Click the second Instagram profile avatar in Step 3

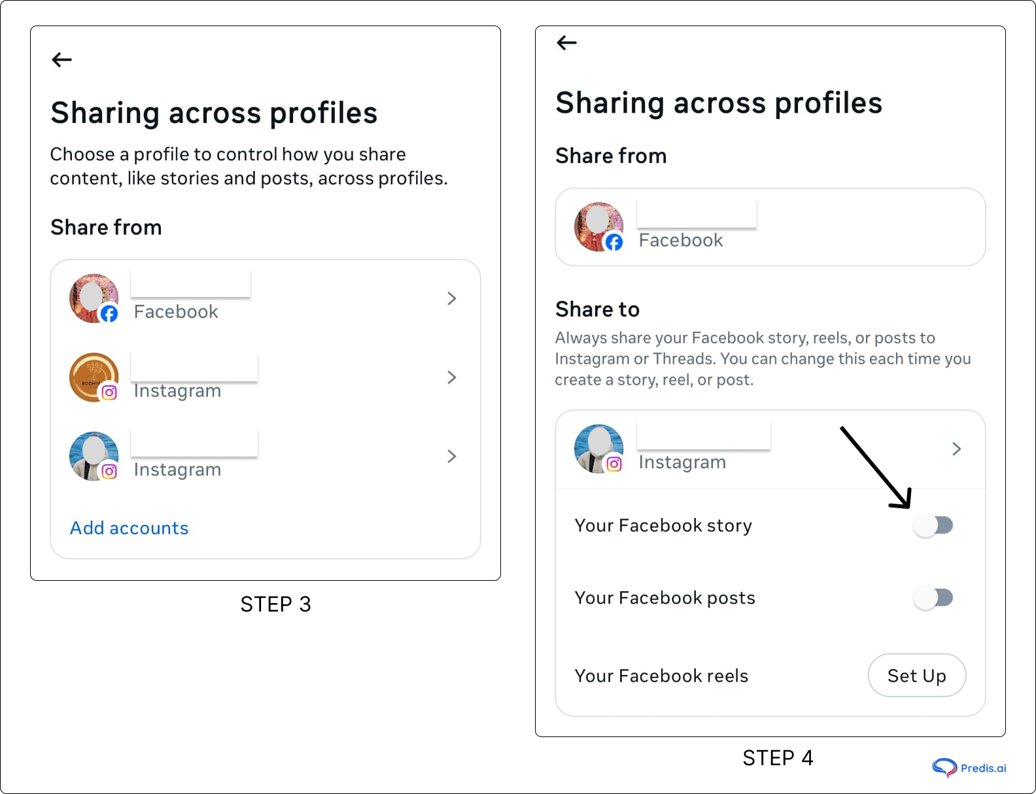(94, 457)
